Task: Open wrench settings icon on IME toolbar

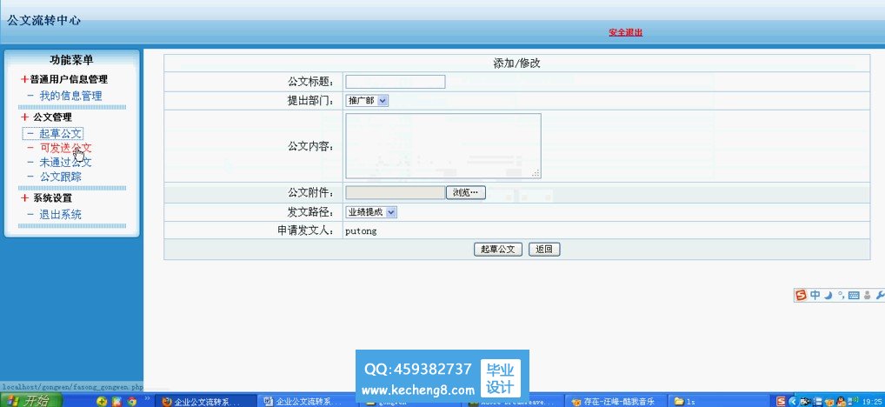Action: (880, 295)
